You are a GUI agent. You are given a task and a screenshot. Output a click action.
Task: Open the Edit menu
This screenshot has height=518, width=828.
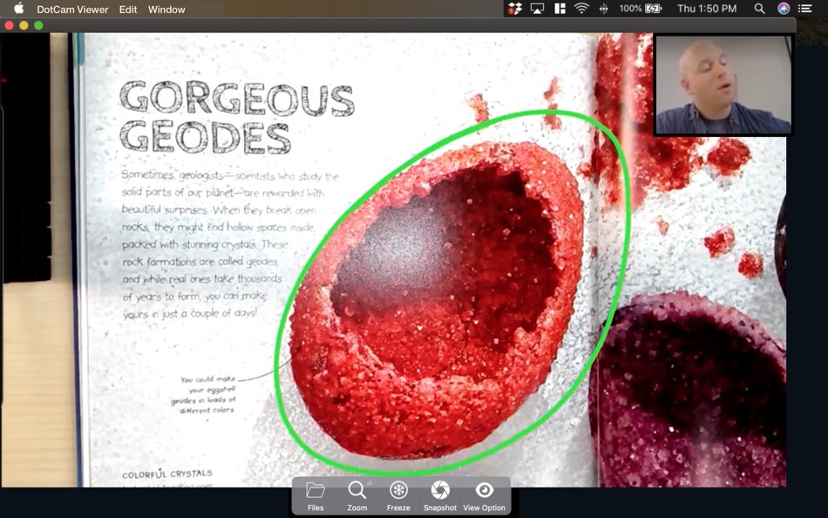click(x=128, y=10)
